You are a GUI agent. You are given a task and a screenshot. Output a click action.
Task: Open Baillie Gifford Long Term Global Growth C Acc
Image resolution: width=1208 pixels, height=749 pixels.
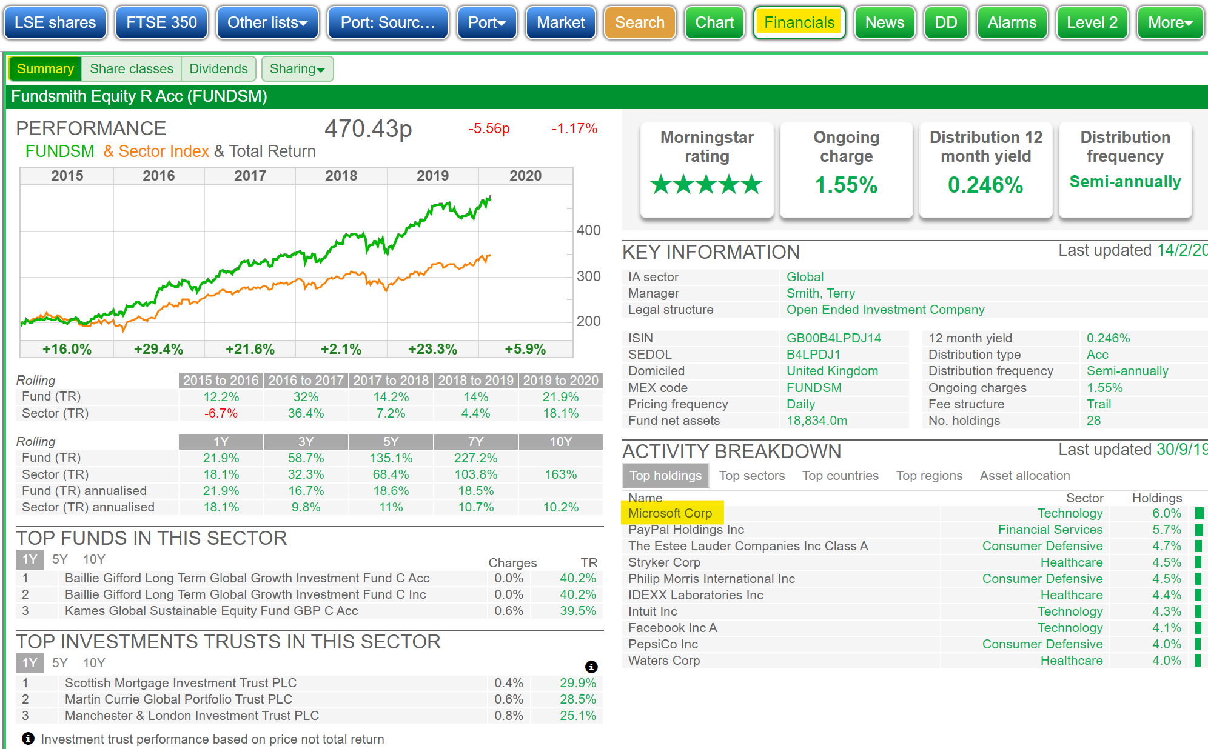point(247,578)
